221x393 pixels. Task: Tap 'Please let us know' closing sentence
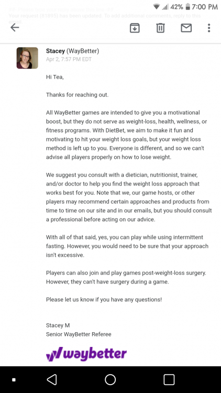point(104,300)
